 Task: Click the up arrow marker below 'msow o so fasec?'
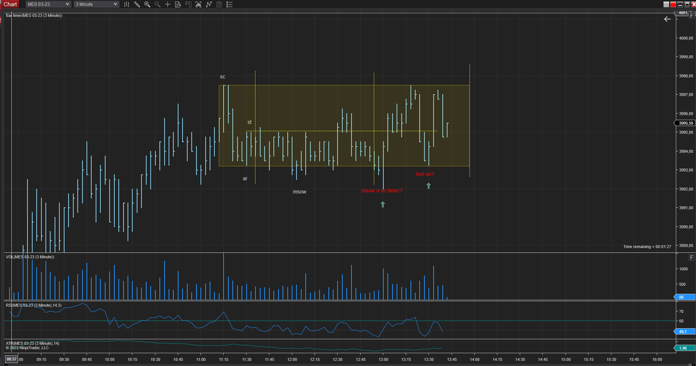coord(383,204)
